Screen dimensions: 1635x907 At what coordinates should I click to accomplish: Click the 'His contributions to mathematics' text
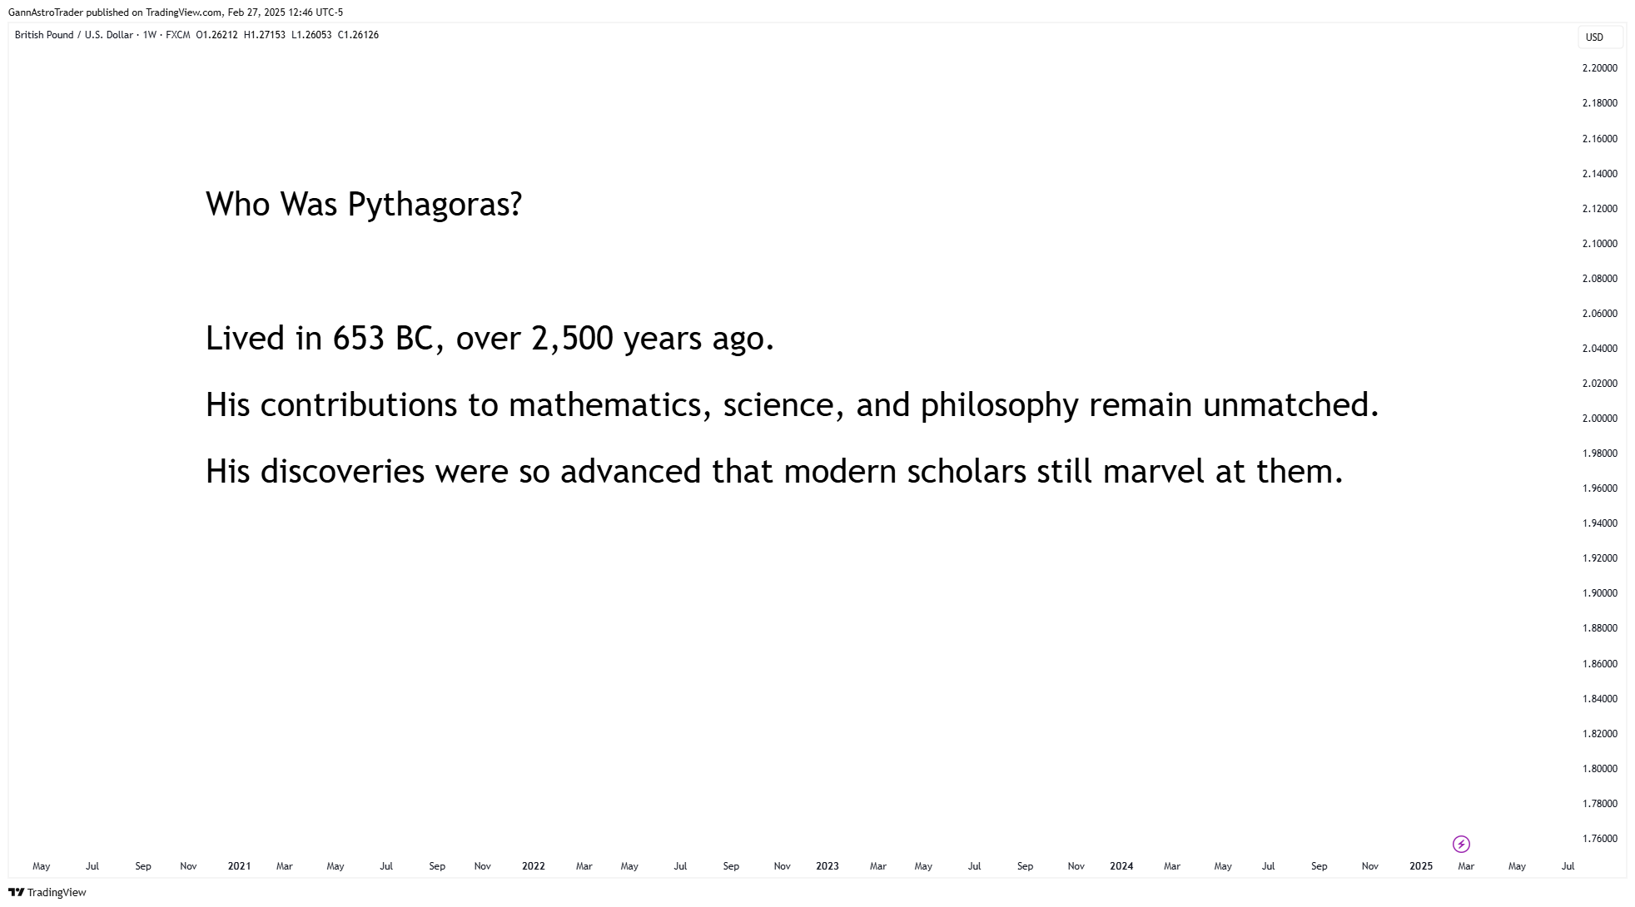[792, 404]
